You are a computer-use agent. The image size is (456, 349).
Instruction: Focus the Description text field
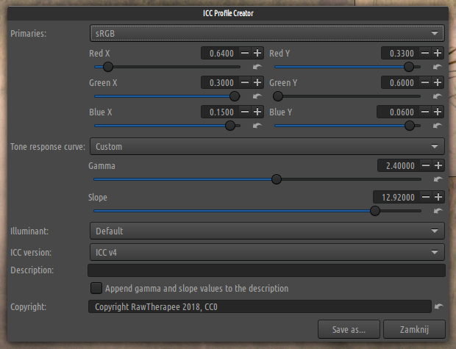[x=266, y=270]
